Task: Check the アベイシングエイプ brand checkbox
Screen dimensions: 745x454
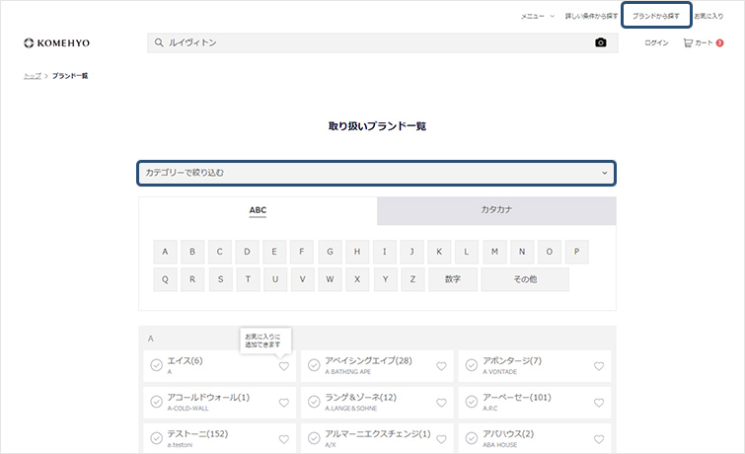Action: click(314, 365)
